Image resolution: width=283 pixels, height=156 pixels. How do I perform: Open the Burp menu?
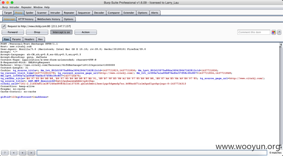click(5, 7)
